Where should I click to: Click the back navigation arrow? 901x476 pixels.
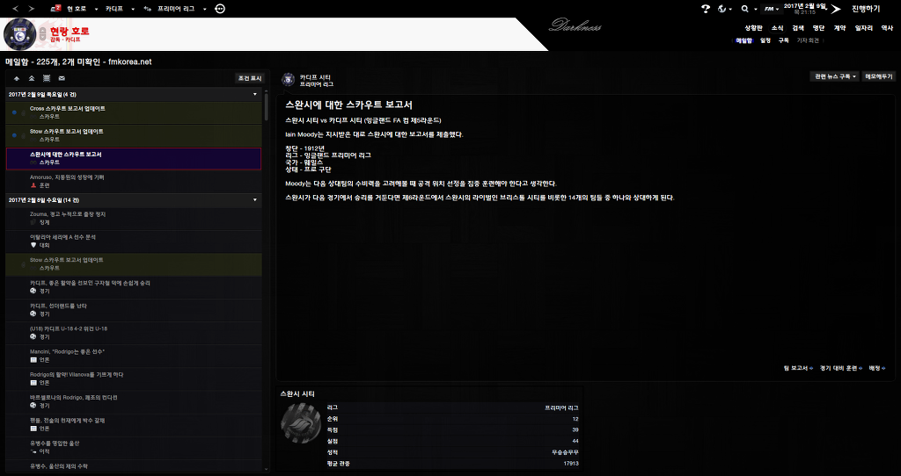tap(15, 8)
